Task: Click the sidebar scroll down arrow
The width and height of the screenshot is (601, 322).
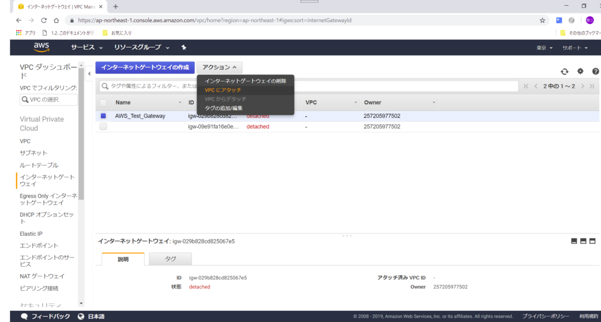Action: pyautogui.click(x=81, y=304)
